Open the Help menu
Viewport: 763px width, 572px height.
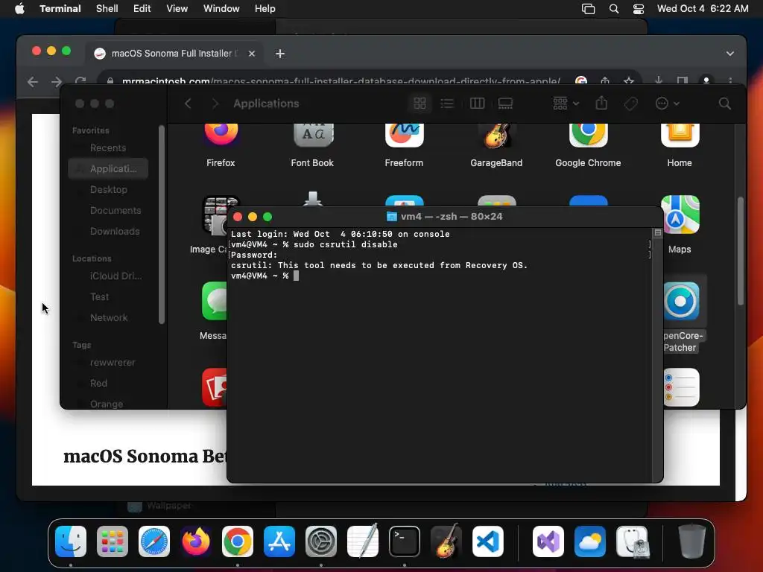pos(265,8)
